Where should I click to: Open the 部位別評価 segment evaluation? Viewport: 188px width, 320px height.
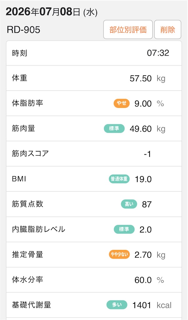tap(128, 30)
